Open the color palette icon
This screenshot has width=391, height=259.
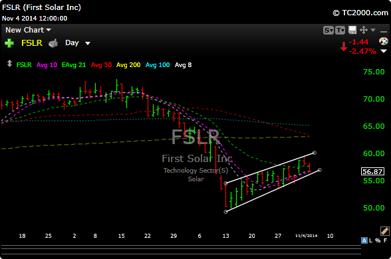[x=384, y=41]
